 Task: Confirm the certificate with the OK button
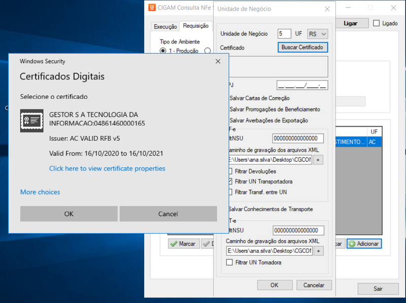tap(69, 214)
